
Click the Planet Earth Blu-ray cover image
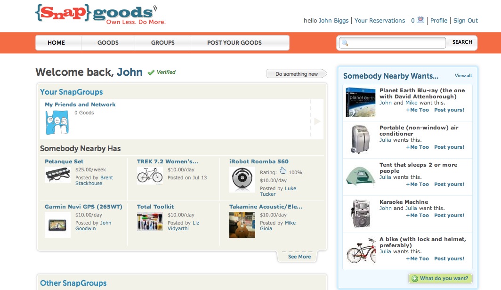360,103
